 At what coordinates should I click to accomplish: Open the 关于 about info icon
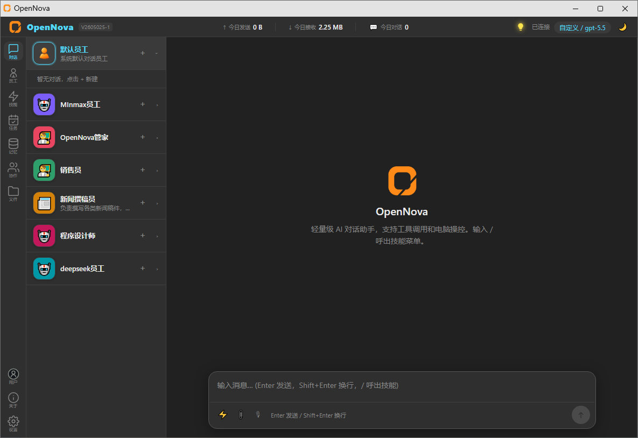click(13, 400)
